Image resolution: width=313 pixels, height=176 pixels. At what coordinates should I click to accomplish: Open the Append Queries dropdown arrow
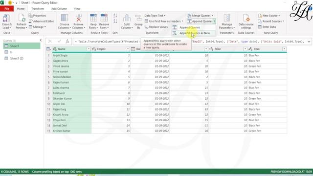214,21
